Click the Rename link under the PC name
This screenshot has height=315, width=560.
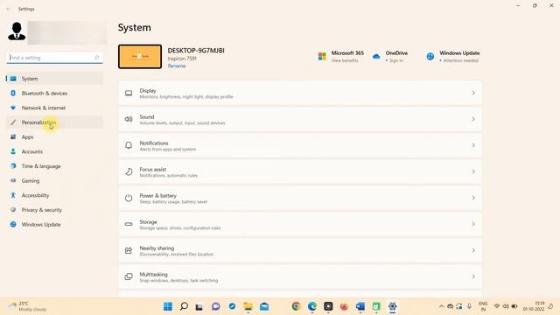click(x=177, y=66)
